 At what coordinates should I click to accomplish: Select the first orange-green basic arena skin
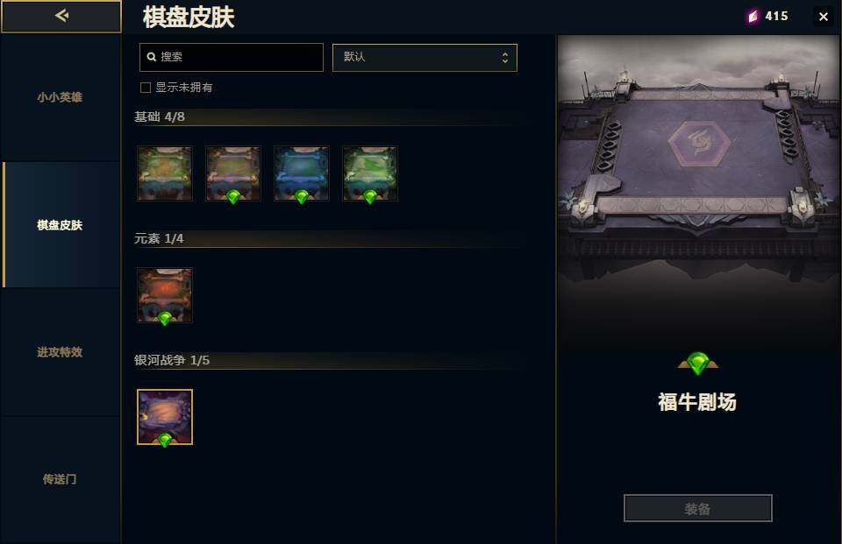pyautogui.click(x=164, y=173)
